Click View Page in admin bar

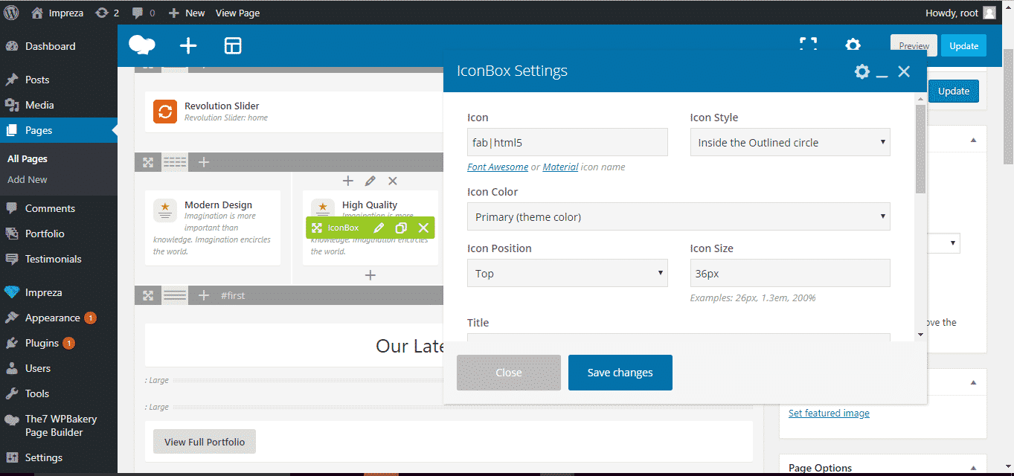click(x=237, y=13)
